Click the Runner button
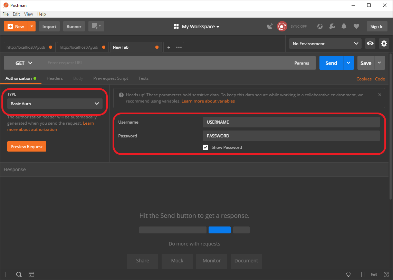The image size is (393, 280). (x=74, y=26)
